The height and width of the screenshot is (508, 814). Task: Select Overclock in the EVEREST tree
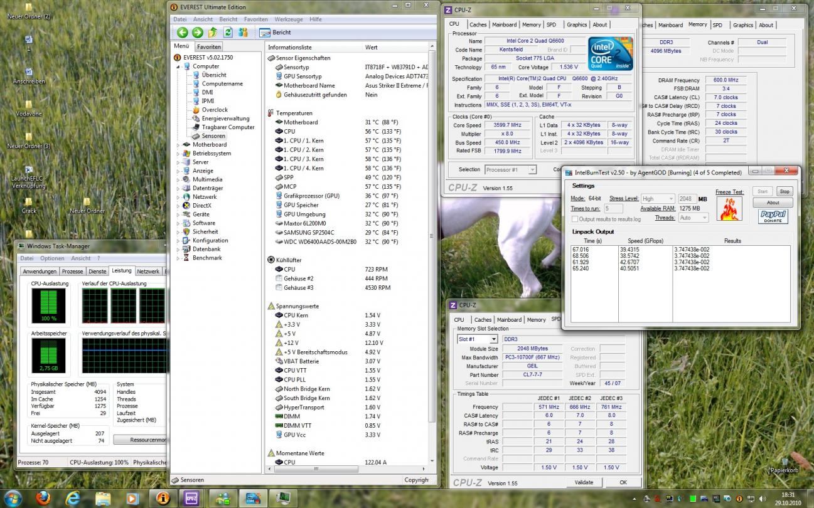click(x=215, y=110)
